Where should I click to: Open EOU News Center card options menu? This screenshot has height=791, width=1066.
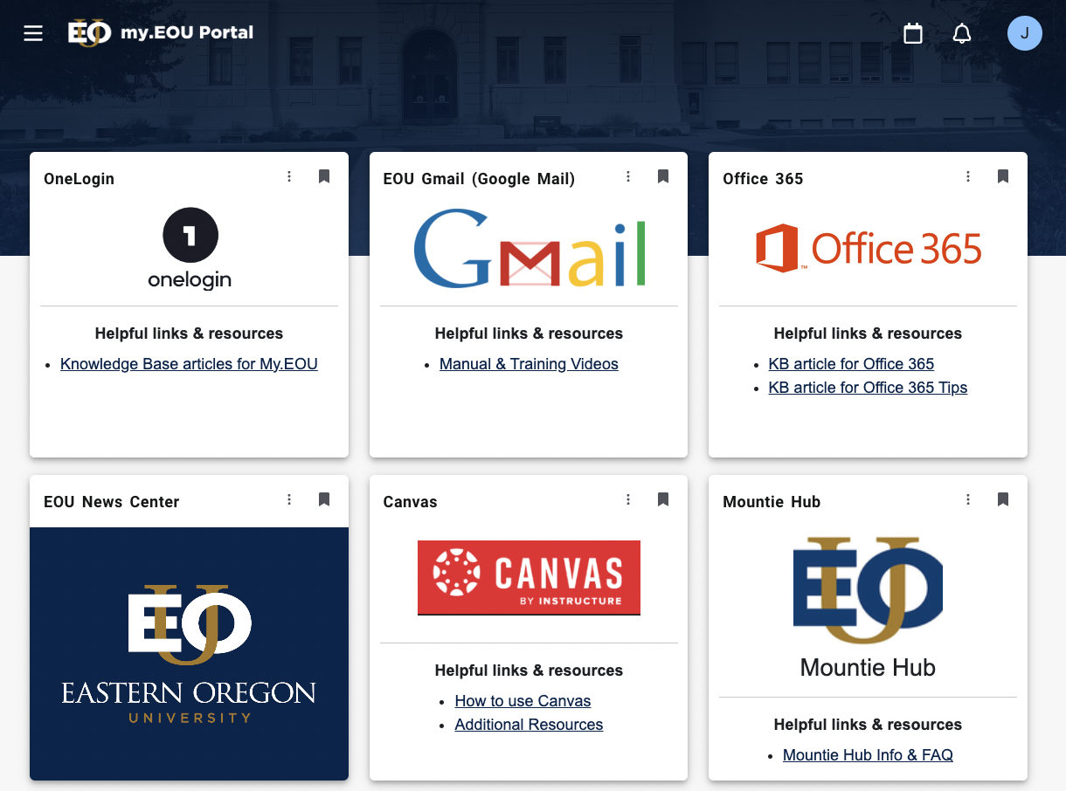(289, 500)
